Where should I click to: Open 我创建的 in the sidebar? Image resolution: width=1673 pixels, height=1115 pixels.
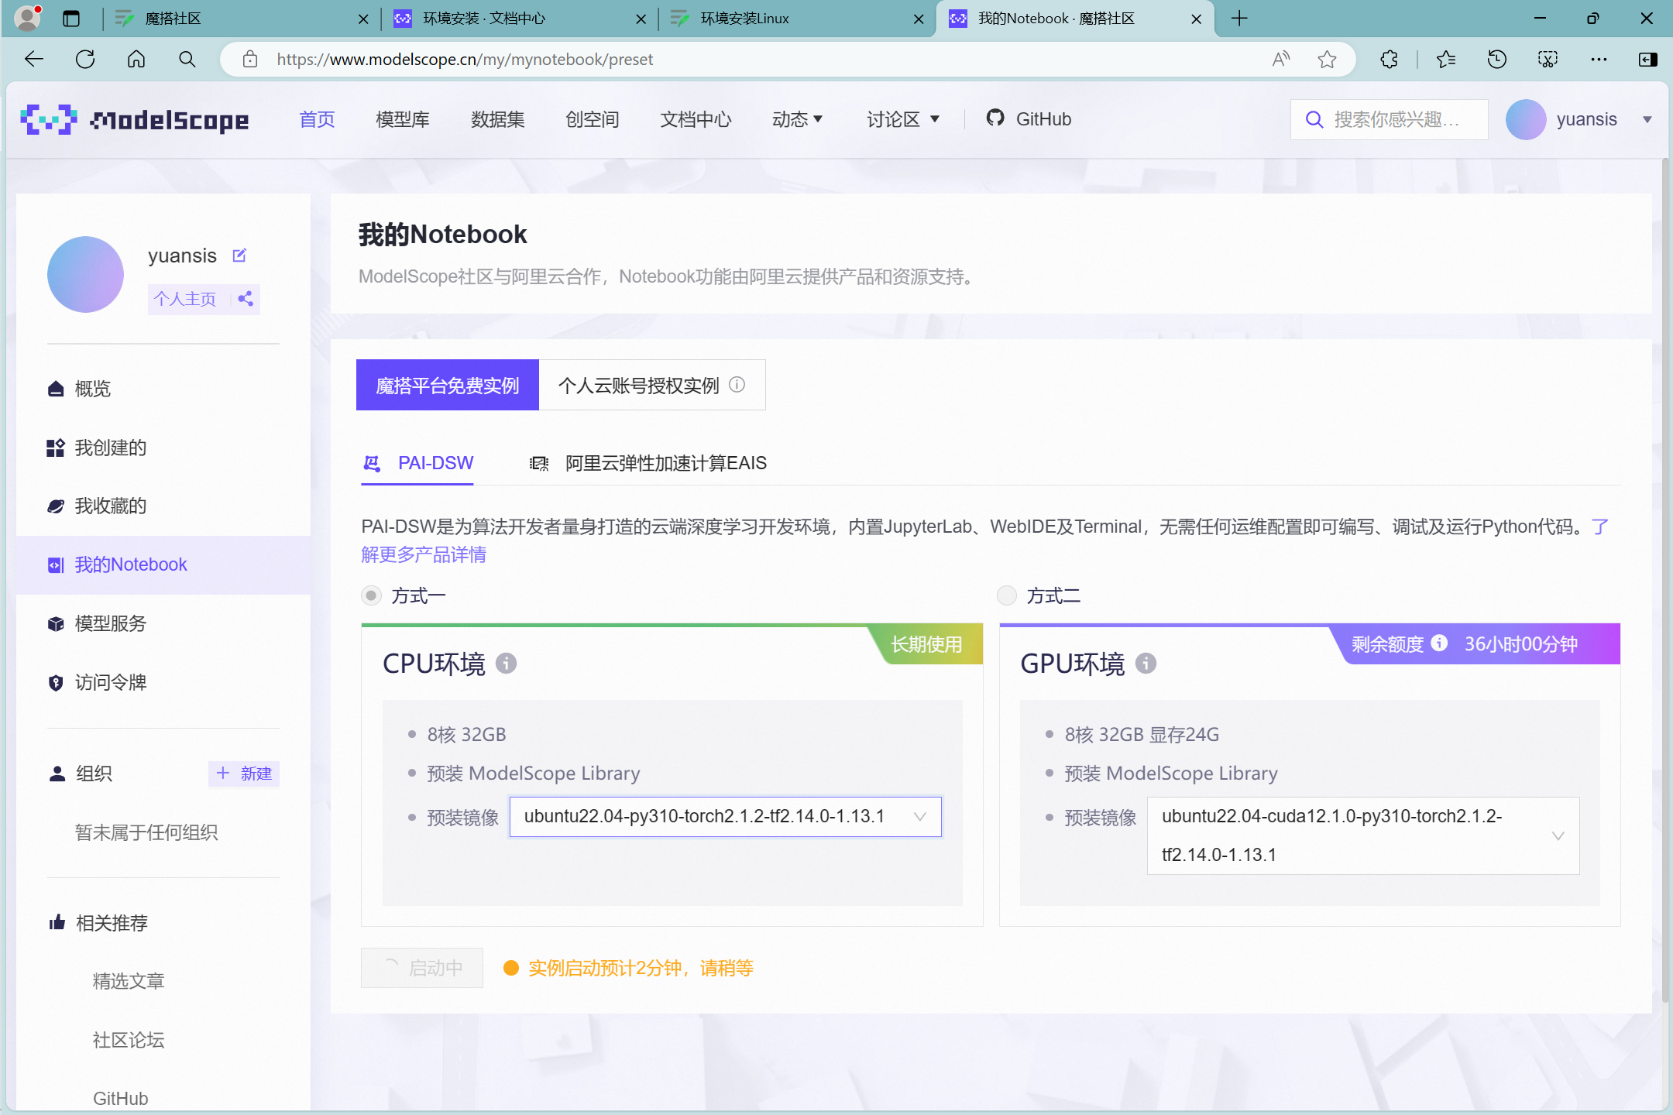click(163, 448)
